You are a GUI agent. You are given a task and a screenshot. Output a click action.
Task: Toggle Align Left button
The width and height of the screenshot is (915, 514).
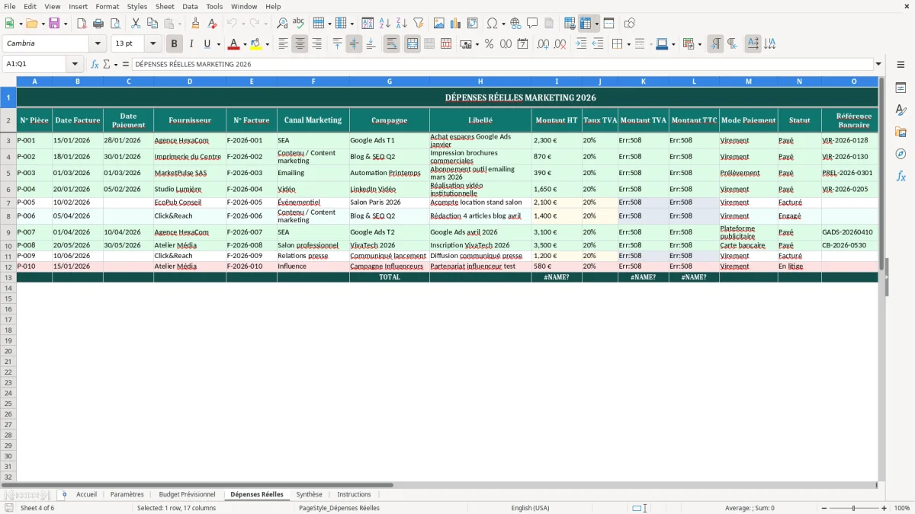[x=283, y=44]
